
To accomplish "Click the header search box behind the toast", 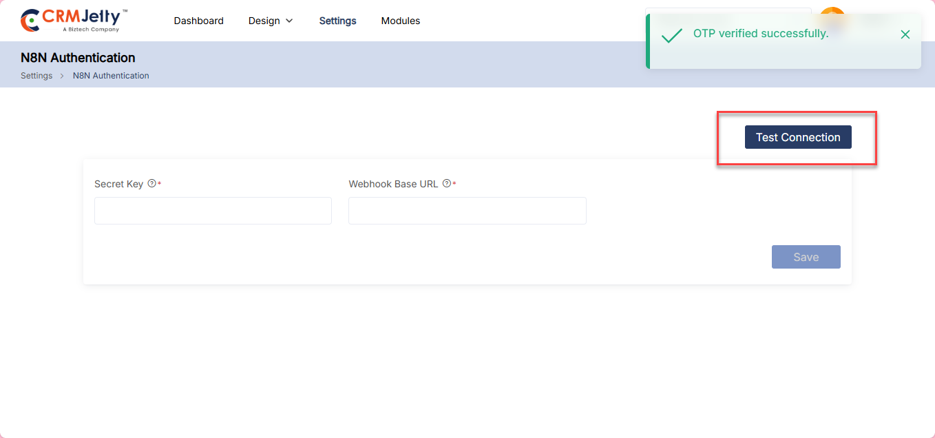I will (727, 10).
